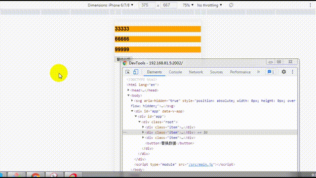Minimize the DevTools window
The height and width of the screenshot is (178, 316).
271,62
